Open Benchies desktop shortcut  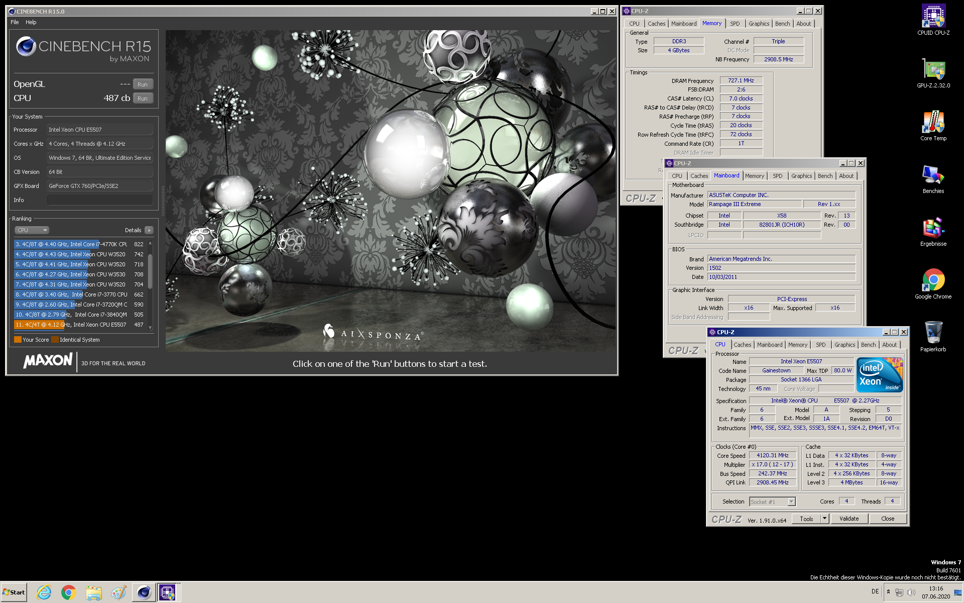[933, 178]
